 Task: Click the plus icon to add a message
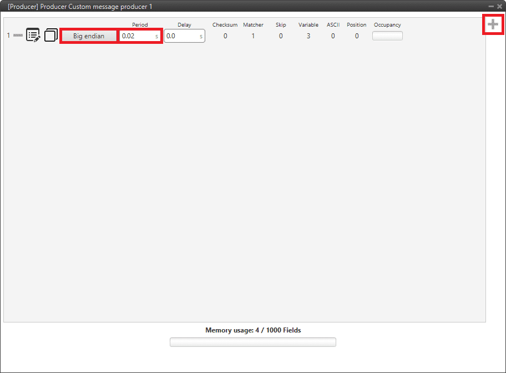click(x=492, y=24)
